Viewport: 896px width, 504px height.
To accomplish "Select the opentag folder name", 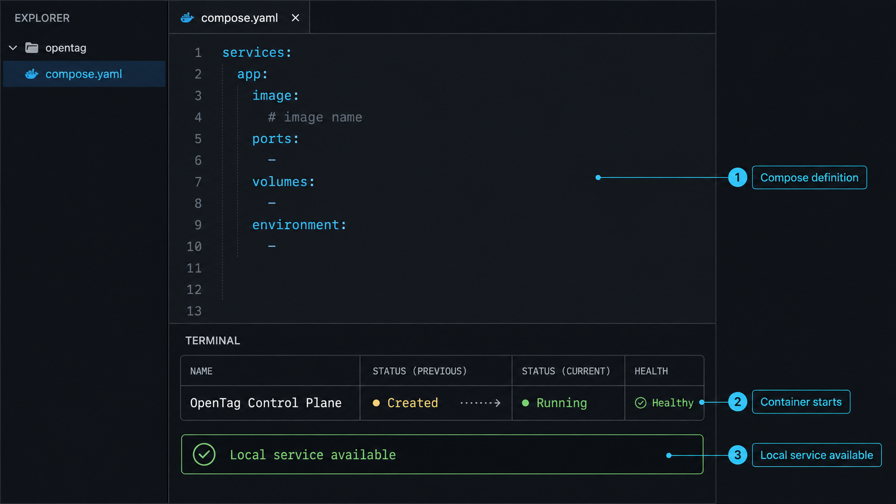I will 66,48.
